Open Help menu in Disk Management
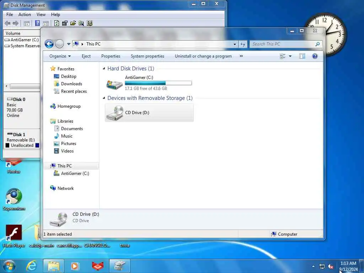Image resolution: width=364 pixels, height=273 pixels. coord(55,14)
